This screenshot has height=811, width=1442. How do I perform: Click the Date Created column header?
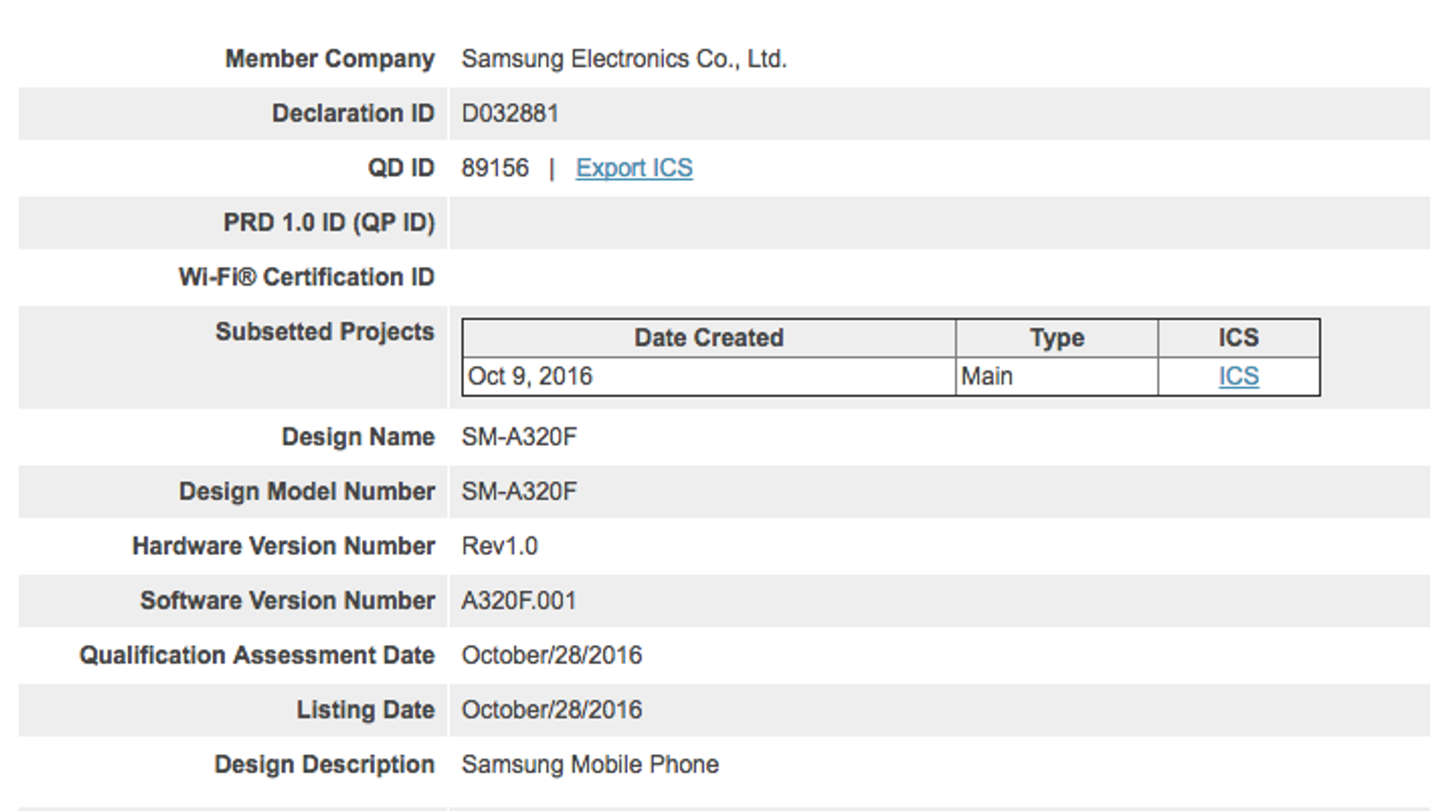coord(708,338)
